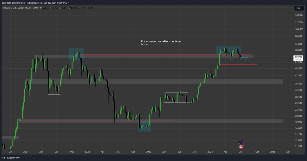Click the 12,800 price axis label
This screenshot has width=307, height=161.
point(298,140)
